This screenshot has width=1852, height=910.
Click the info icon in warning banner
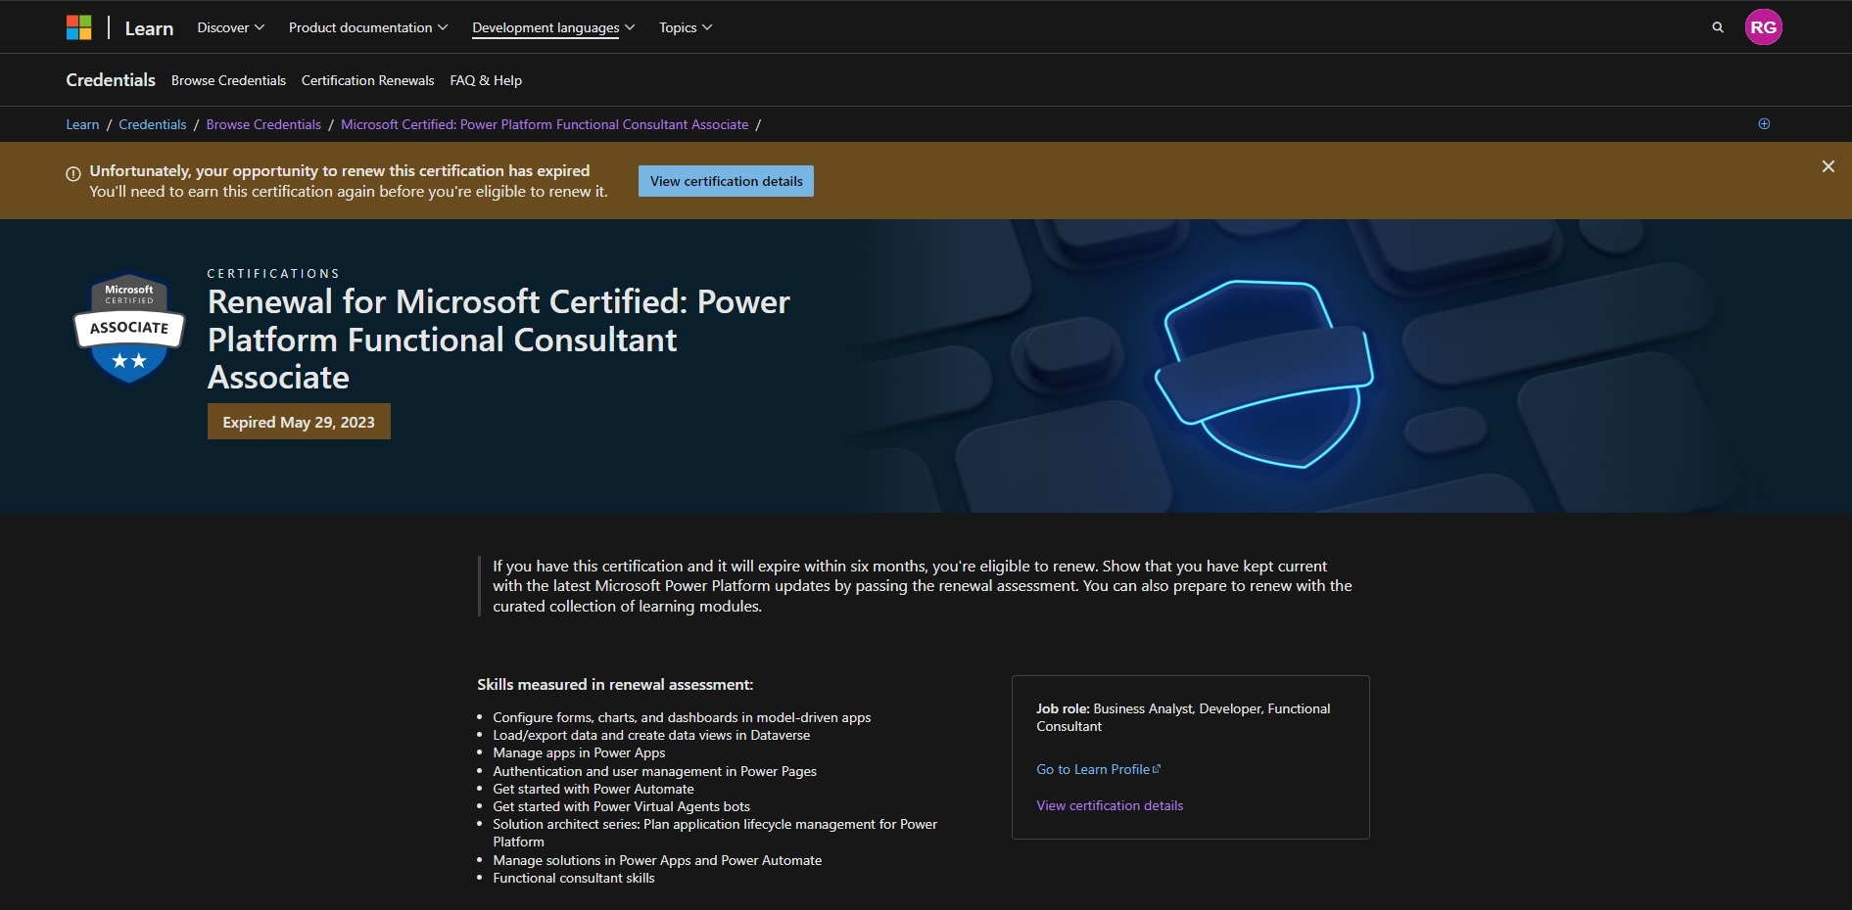(x=72, y=174)
